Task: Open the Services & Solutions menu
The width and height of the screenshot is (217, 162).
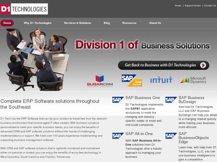Action: coord(78,23)
